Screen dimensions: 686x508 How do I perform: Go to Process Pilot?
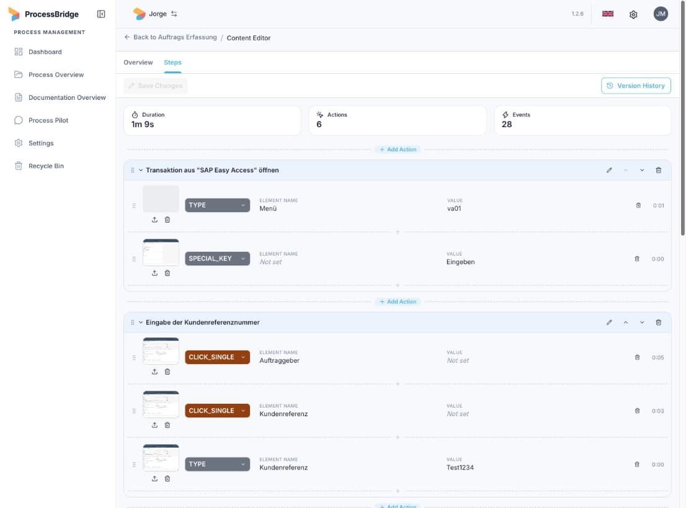[x=48, y=120]
